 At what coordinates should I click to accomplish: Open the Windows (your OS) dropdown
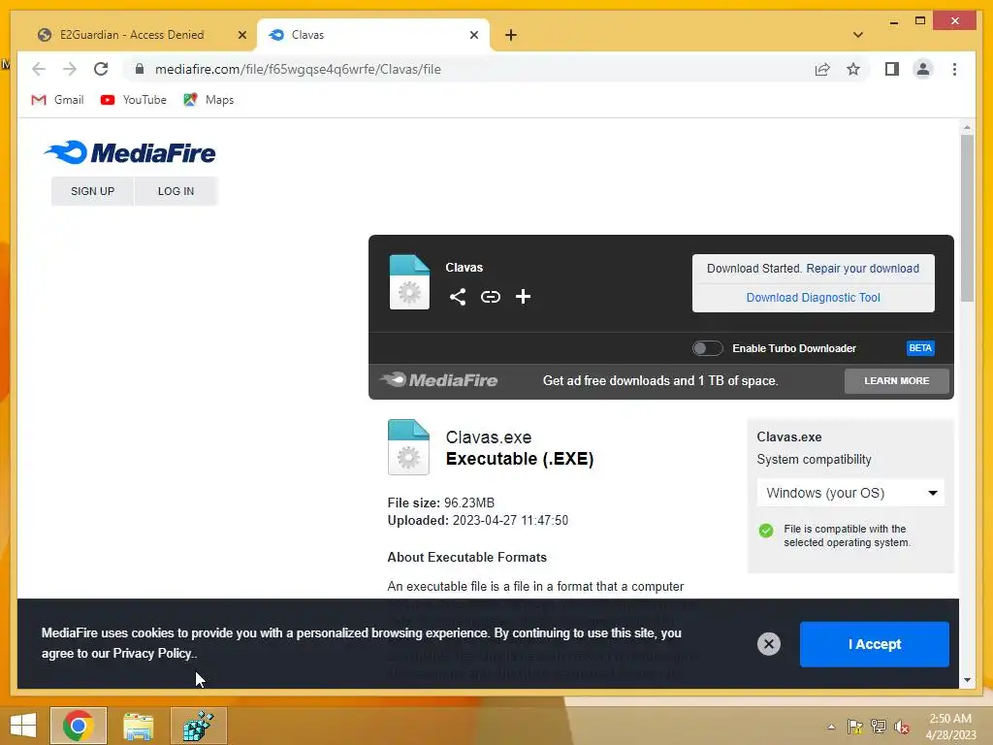click(850, 493)
